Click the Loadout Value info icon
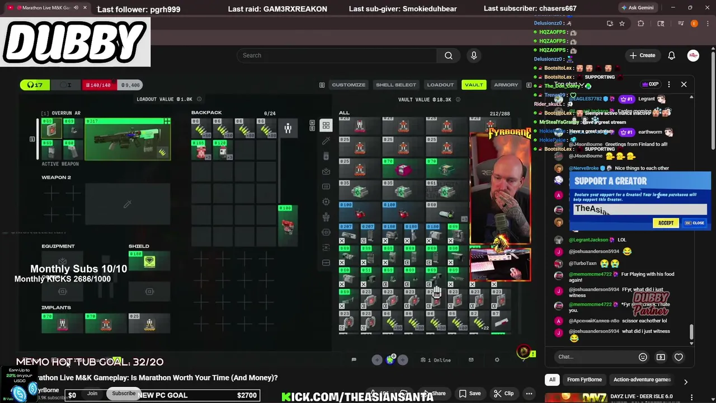Screen dimensions: 716x403 tap(199, 100)
